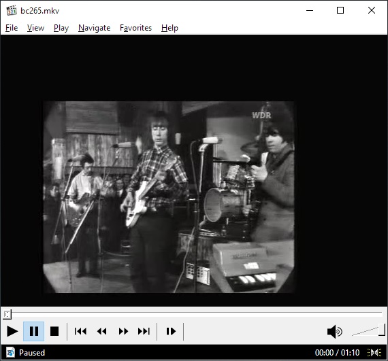
Task: Click the Pause button
Action: click(x=34, y=331)
